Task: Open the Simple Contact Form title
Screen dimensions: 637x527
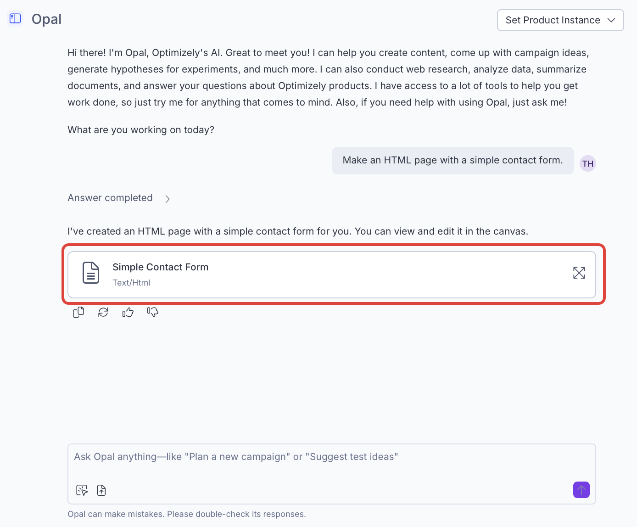Action: pos(160,267)
